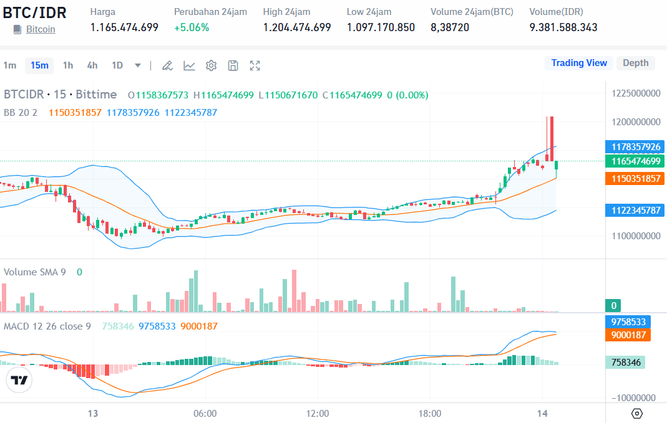Select the 4h timeframe
667x423 pixels.
coord(92,65)
